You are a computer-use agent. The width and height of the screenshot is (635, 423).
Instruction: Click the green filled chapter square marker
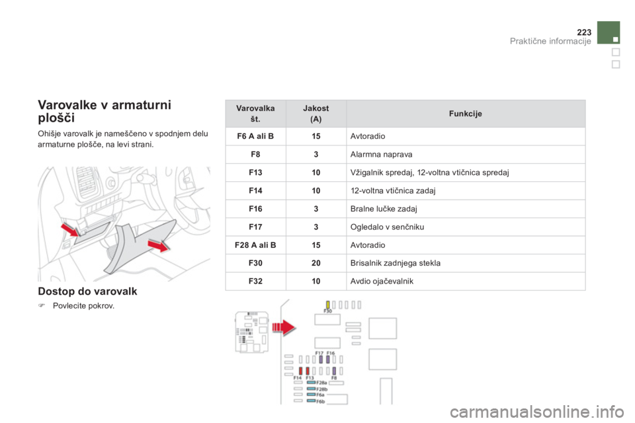tap(609, 32)
